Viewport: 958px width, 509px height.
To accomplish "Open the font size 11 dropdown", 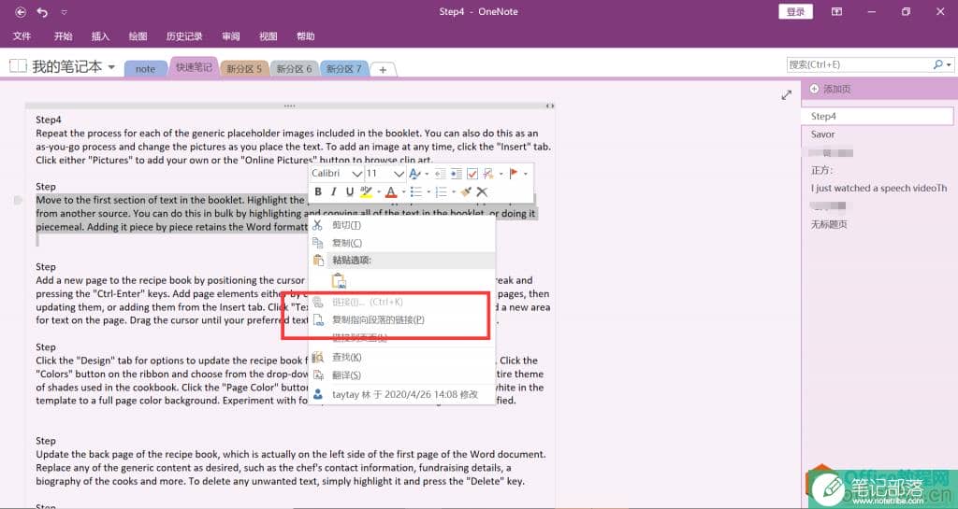I will click(x=399, y=174).
